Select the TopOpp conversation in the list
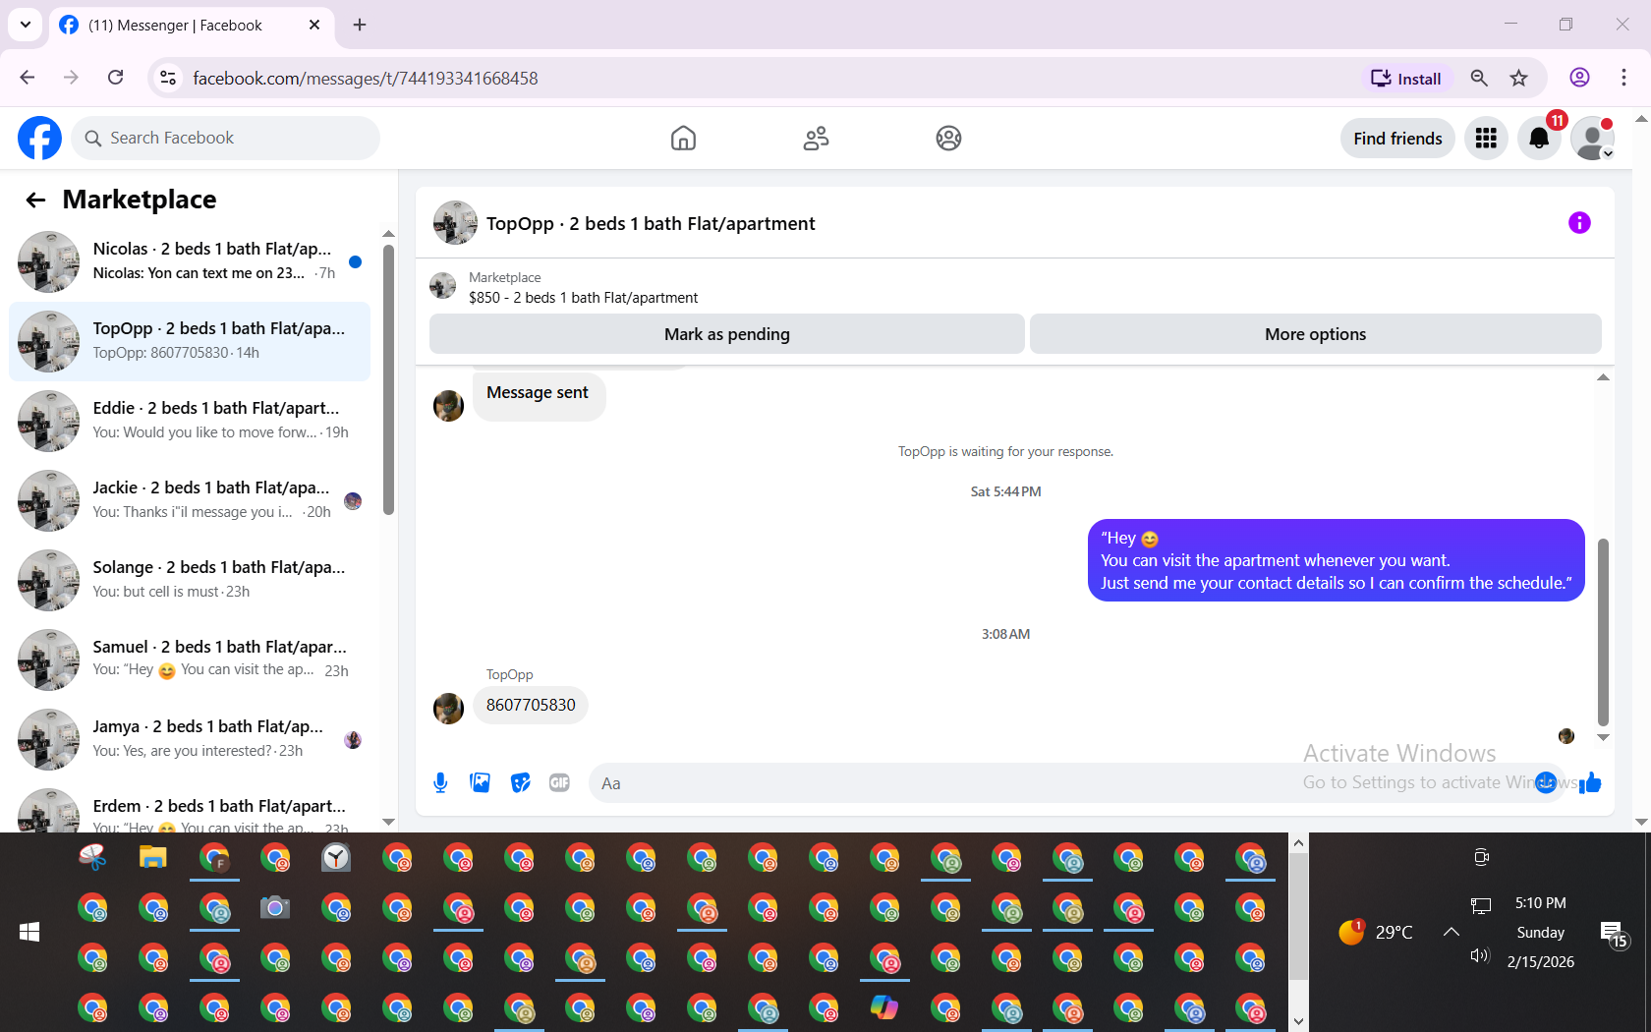1651x1032 pixels. [x=190, y=341]
